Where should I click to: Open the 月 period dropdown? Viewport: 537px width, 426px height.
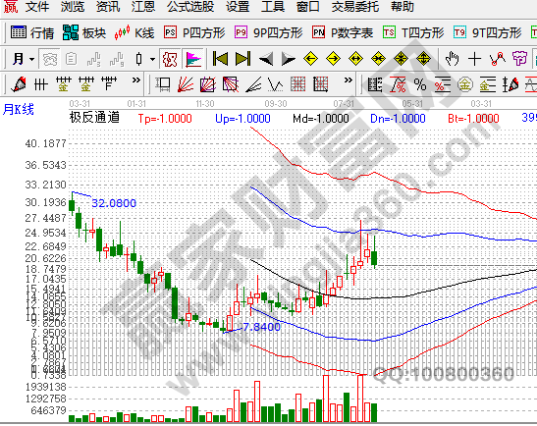click(x=23, y=59)
